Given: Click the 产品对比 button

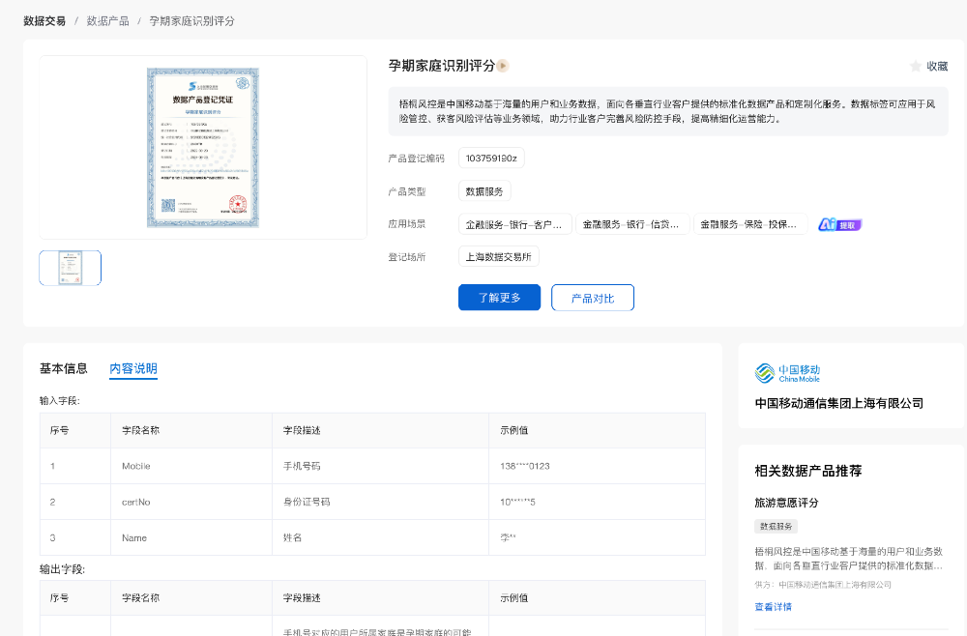Looking at the screenshot, I should tap(592, 298).
